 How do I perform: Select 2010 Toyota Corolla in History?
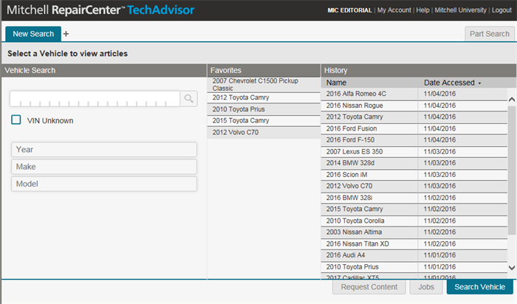click(x=369, y=221)
